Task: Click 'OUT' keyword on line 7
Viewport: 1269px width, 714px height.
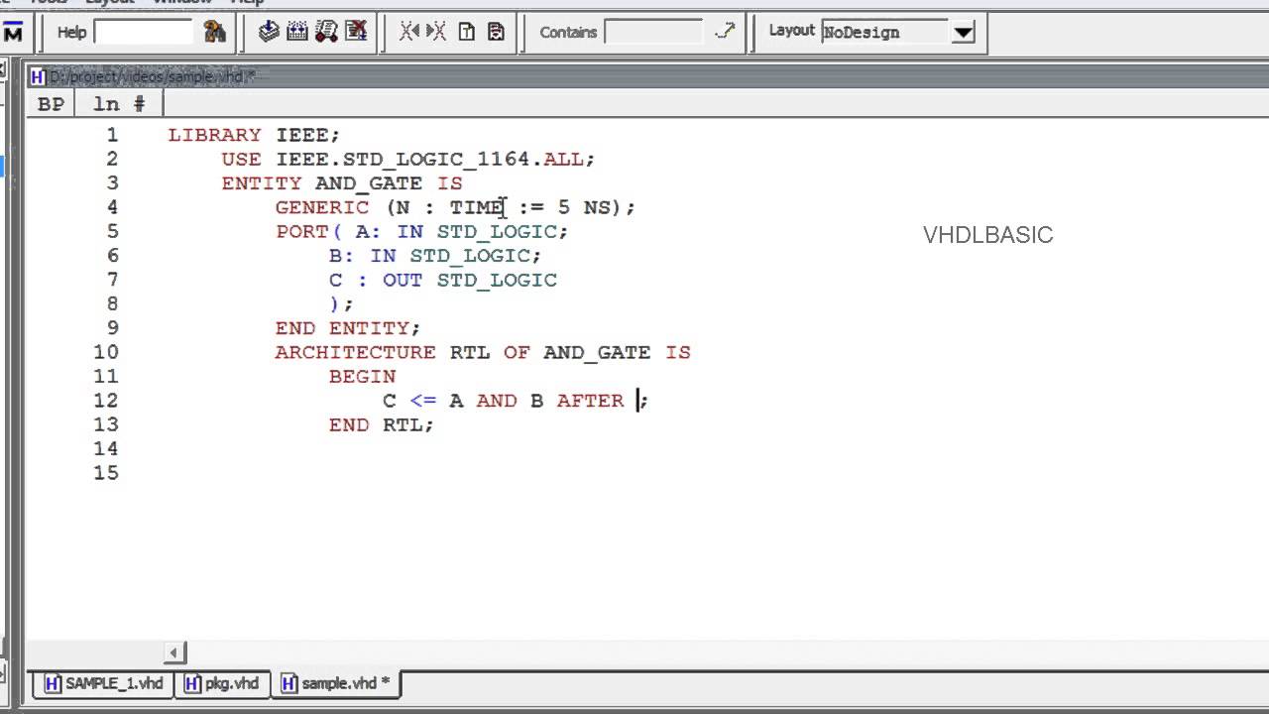Action: pyautogui.click(x=403, y=280)
